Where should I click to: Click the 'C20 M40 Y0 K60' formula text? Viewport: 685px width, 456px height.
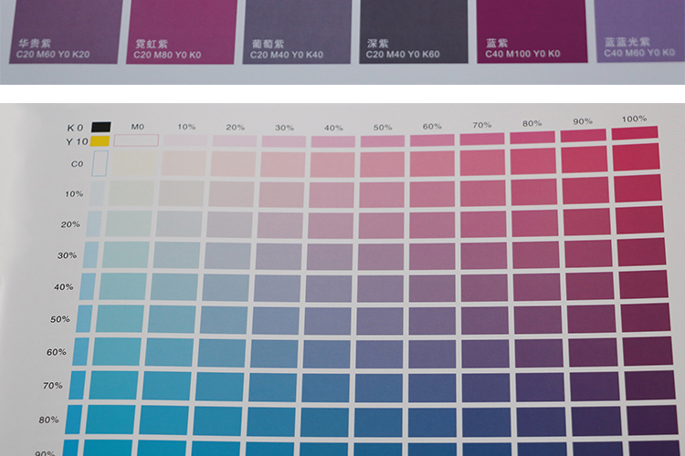coord(403,55)
